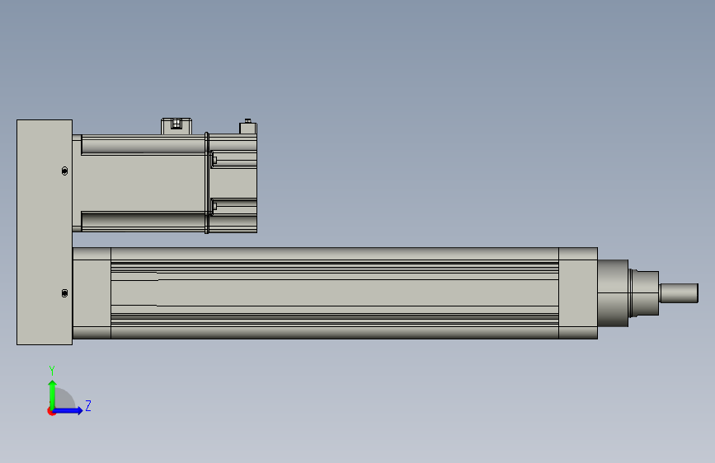Select the rod bearing housing beside the front cap
Viewport: 715px width, 463px height.
[613, 293]
